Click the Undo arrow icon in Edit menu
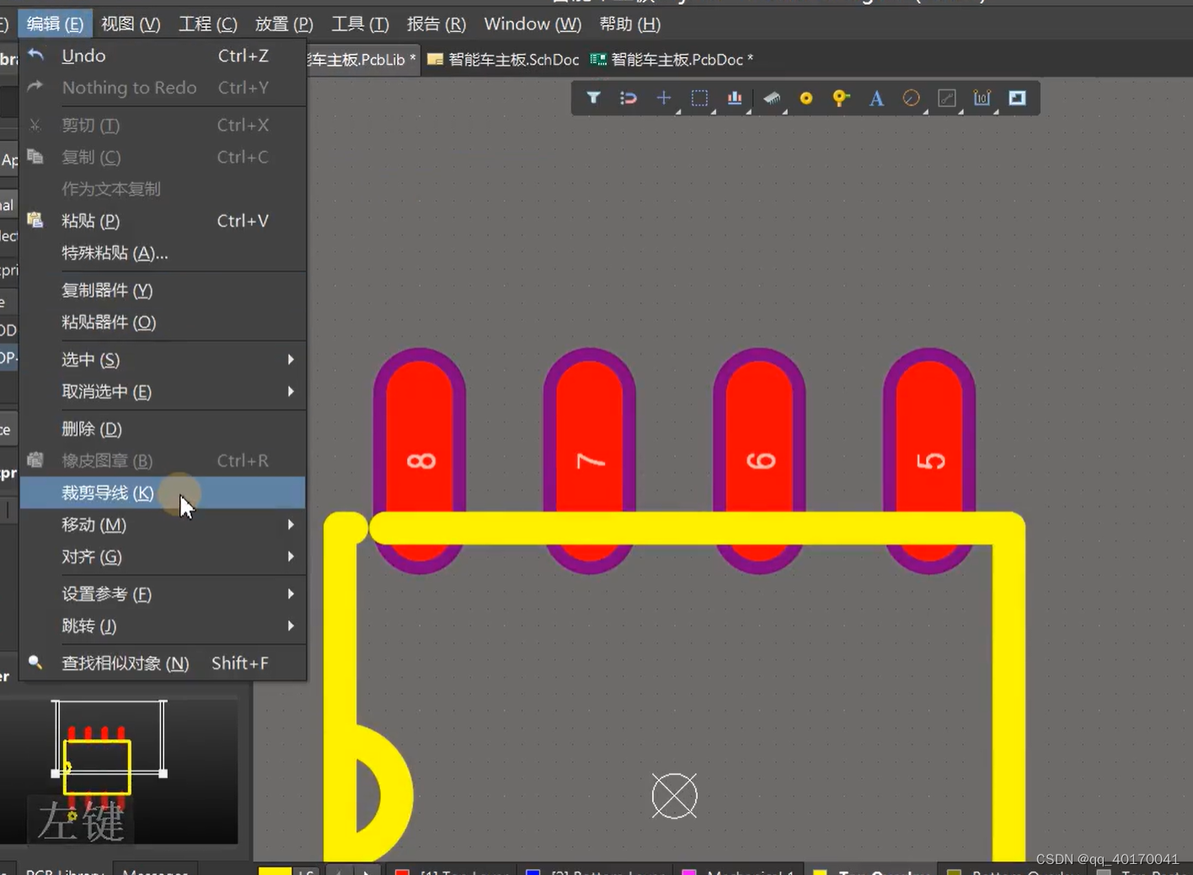 click(x=35, y=55)
